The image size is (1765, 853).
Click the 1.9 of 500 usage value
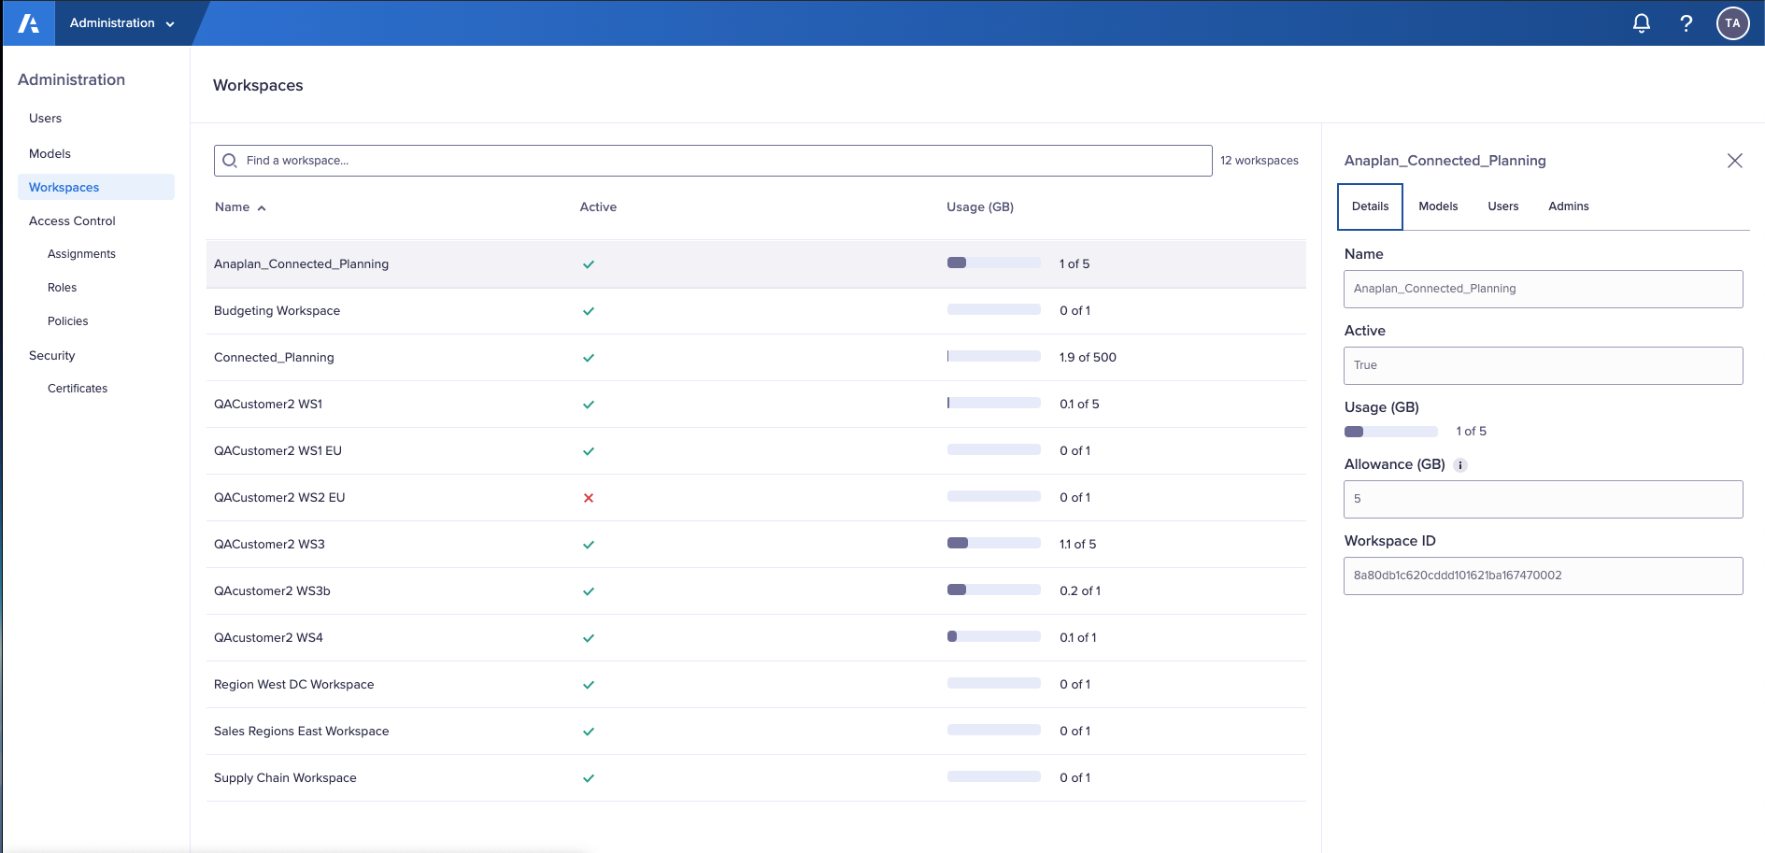coord(1088,358)
